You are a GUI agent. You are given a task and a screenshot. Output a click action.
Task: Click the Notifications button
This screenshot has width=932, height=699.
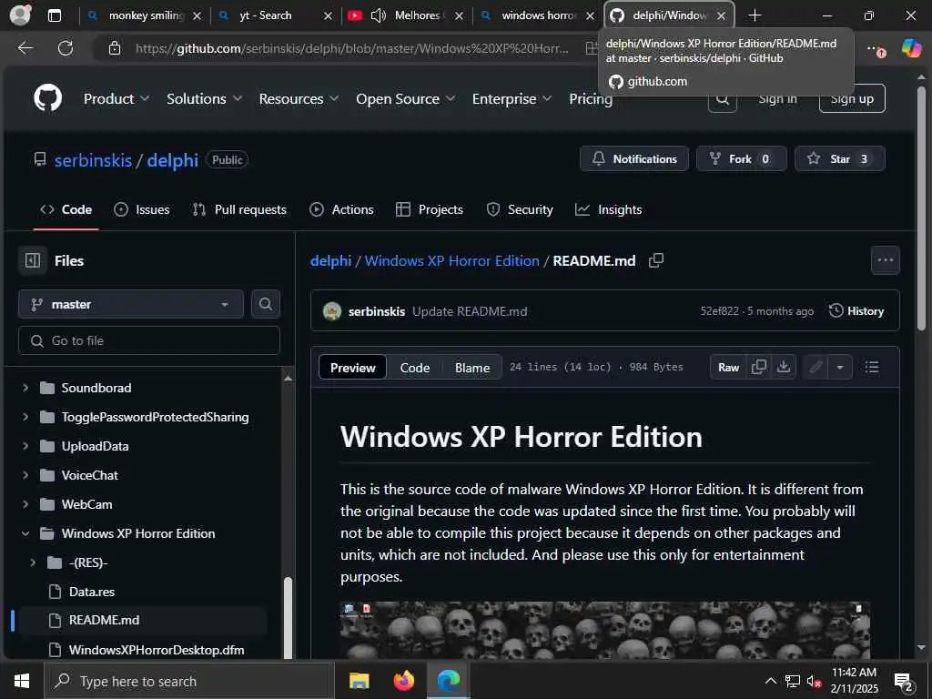[634, 158]
